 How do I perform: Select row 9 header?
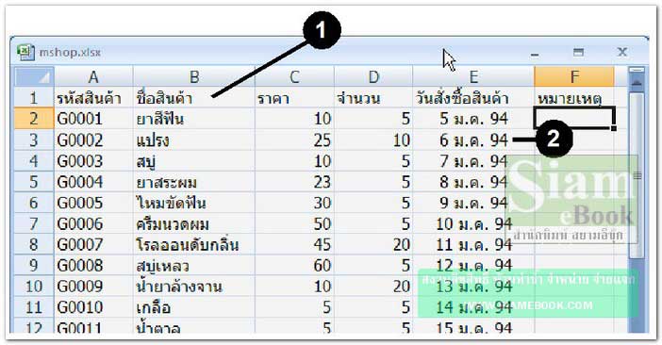pos(34,265)
